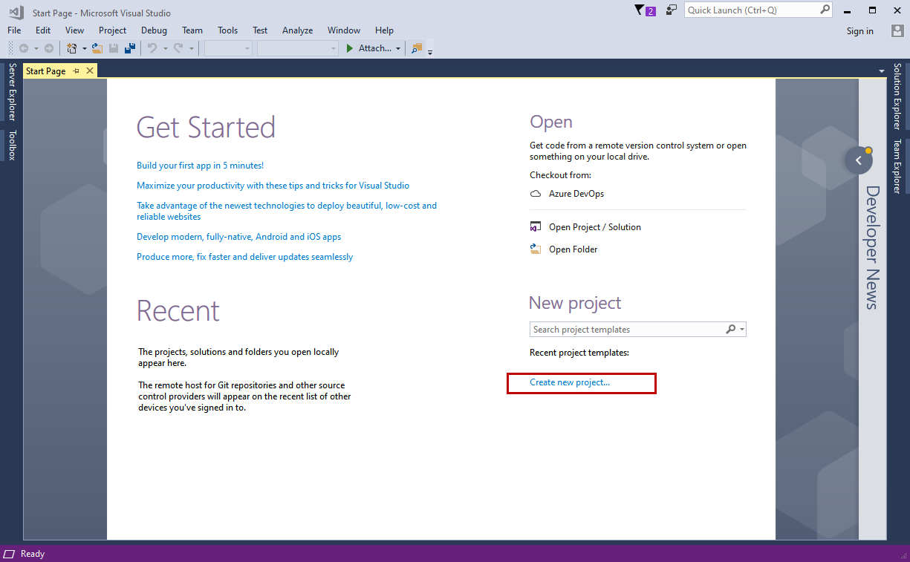Click the Visual Studio logo icon
Image resolution: width=910 pixels, height=562 pixels.
tap(15, 13)
